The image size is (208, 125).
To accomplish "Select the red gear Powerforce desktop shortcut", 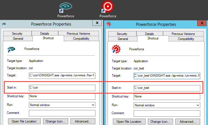I will click(x=108, y=7).
